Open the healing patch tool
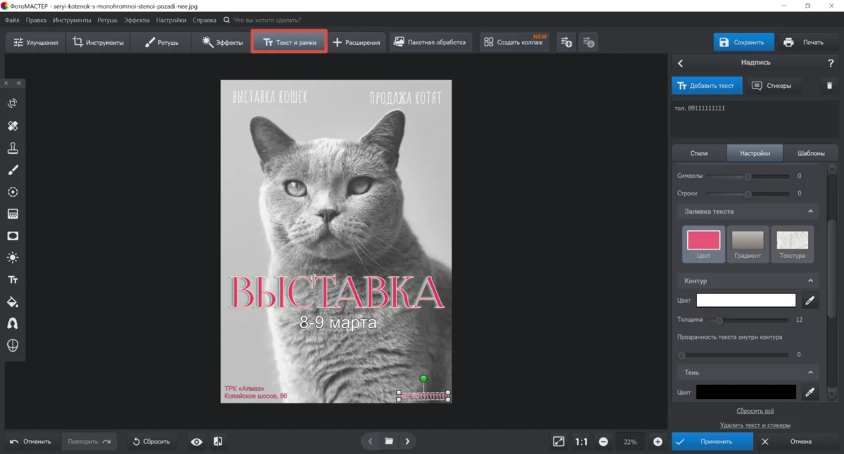Image resolution: width=844 pixels, height=454 pixels. click(12, 126)
